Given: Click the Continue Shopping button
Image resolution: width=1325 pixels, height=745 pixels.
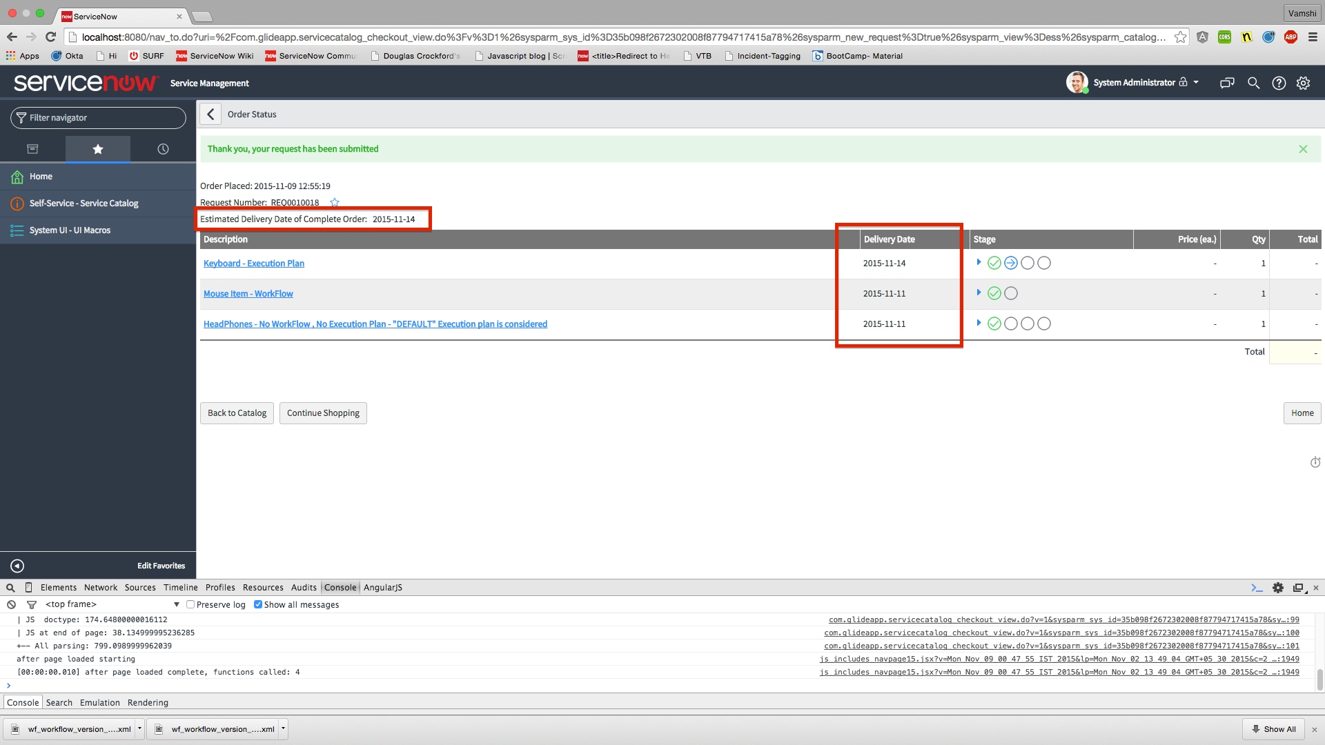Looking at the screenshot, I should (x=323, y=413).
